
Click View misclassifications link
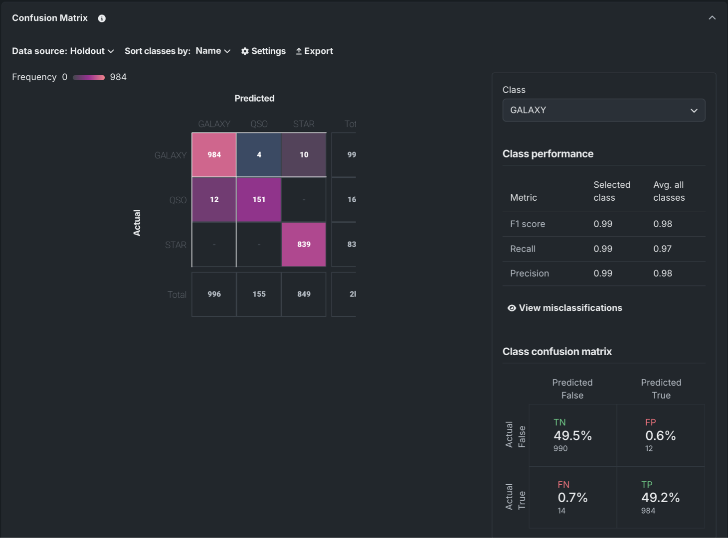tap(570, 308)
